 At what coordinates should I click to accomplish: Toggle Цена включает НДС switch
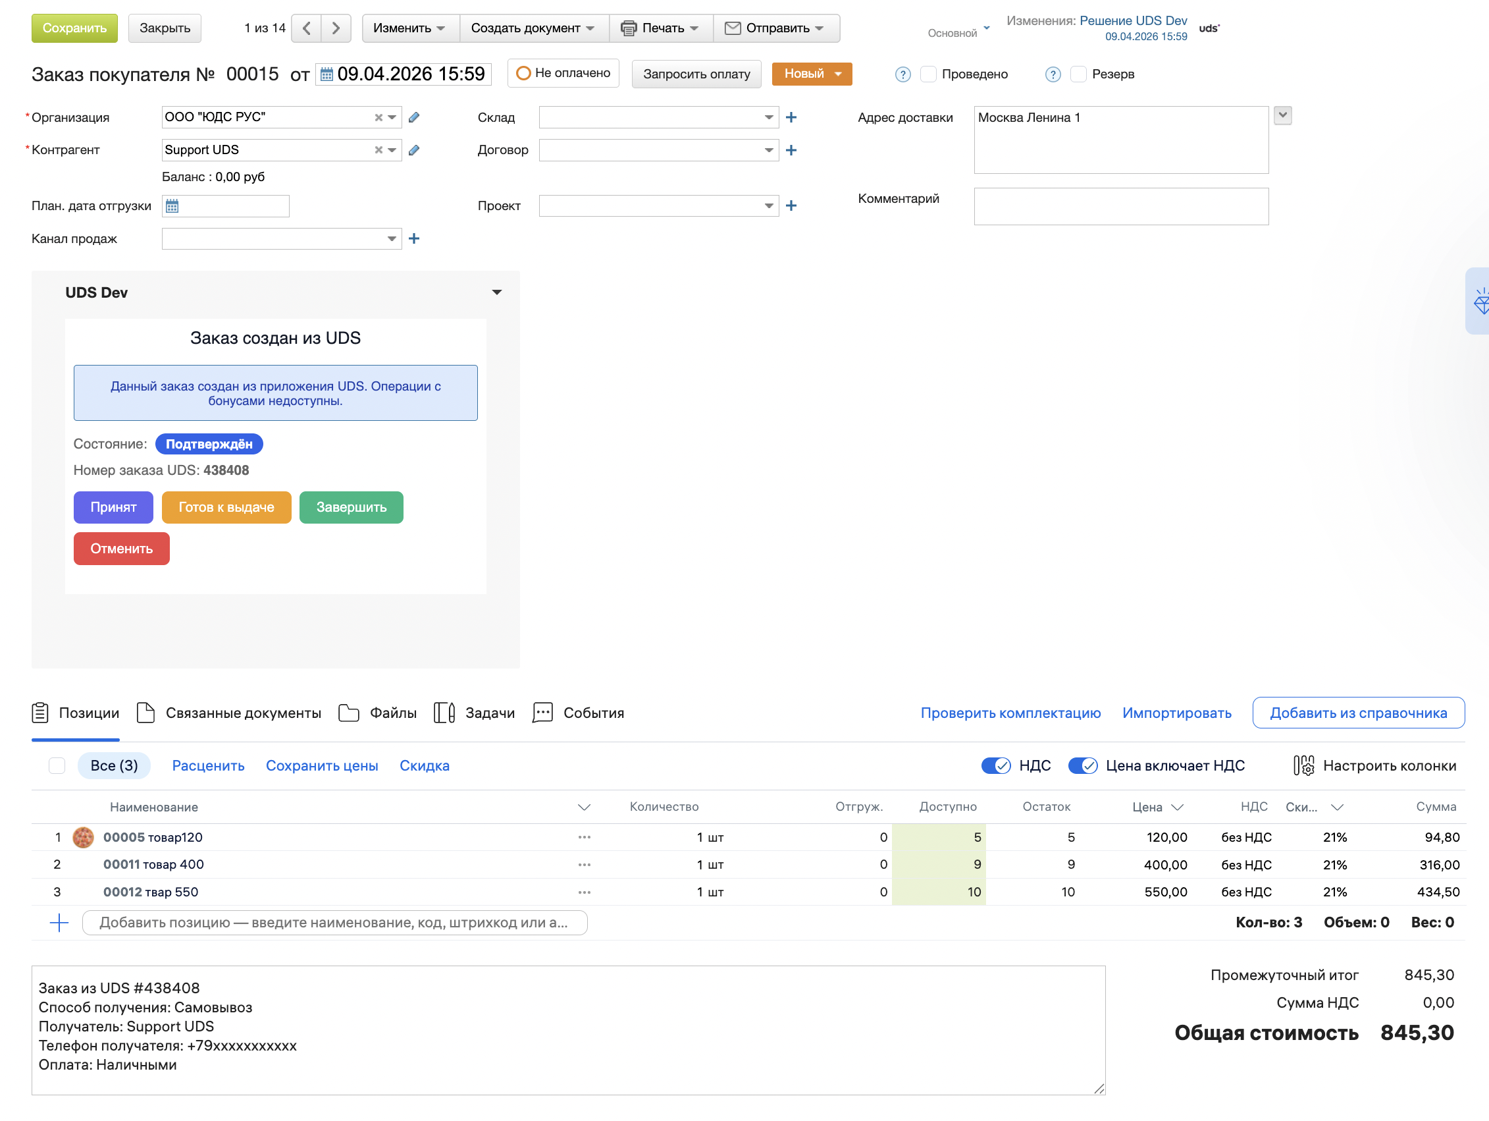tap(1082, 766)
